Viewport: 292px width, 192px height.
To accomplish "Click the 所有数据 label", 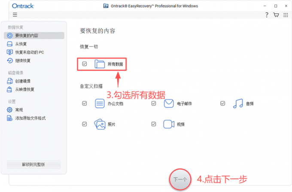I will click(115, 64).
